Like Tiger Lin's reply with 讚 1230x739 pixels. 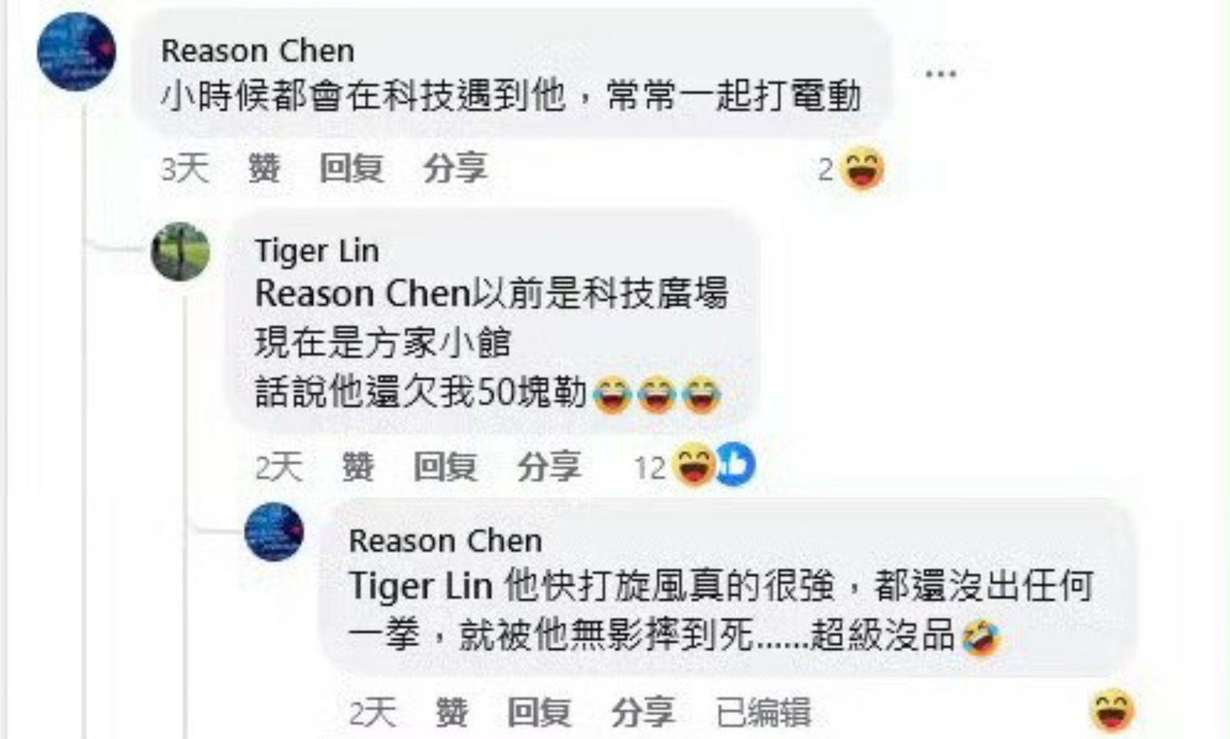pos(358,467)
